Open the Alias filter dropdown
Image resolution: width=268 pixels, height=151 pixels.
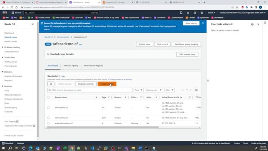[169, 90]
